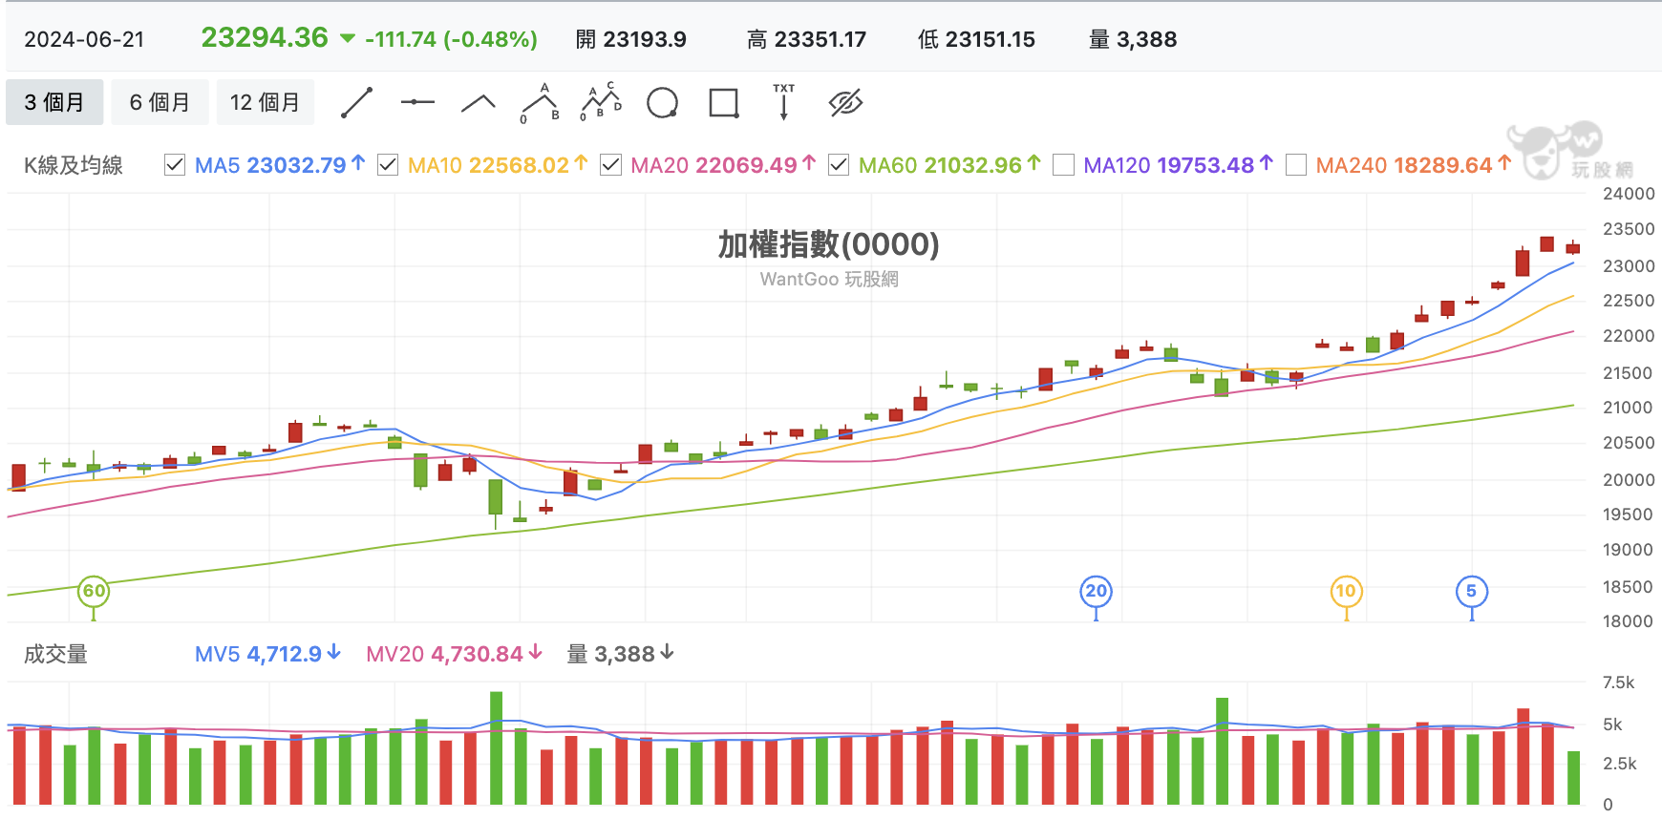1662x819 pixels.
Task: Switch chart range to 3 個月
Action: pyautogui.click(x=54, y=102)
